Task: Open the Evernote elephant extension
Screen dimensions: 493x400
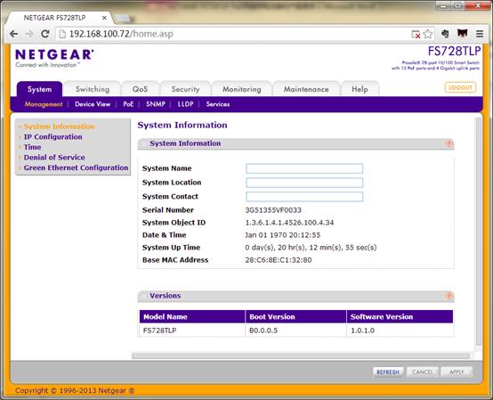Action: (445, 33)
